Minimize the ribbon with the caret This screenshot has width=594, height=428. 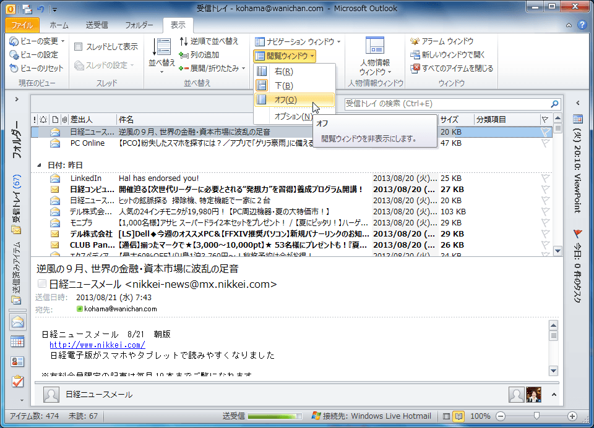coord(569,25)
